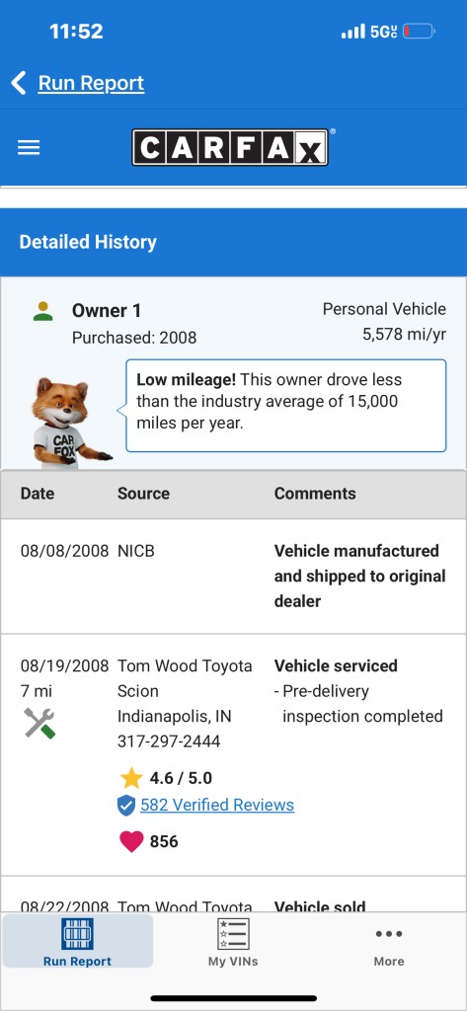The width and height of the screenshot is (467, 1011).
Task: Open the 582 Verified Reviews link
Action: pos(217,806)
